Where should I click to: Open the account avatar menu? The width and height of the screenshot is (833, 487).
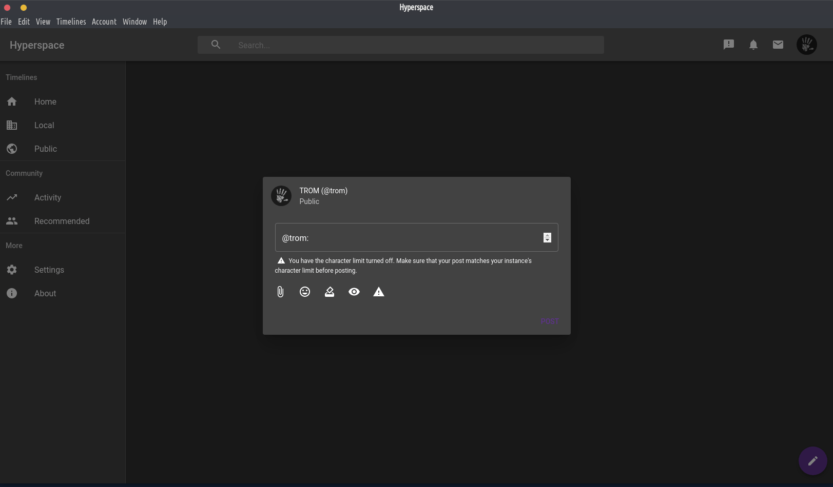[x=806, y=45]
